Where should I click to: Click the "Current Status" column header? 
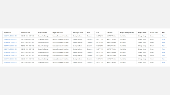click(155, 33)
